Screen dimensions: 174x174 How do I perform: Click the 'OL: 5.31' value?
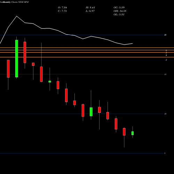[119, 15]
